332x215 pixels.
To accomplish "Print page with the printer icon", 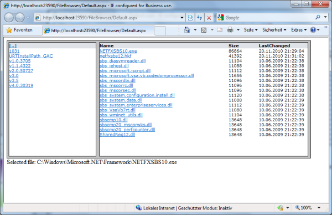I will pyautogui.click(x=230, y=30).
